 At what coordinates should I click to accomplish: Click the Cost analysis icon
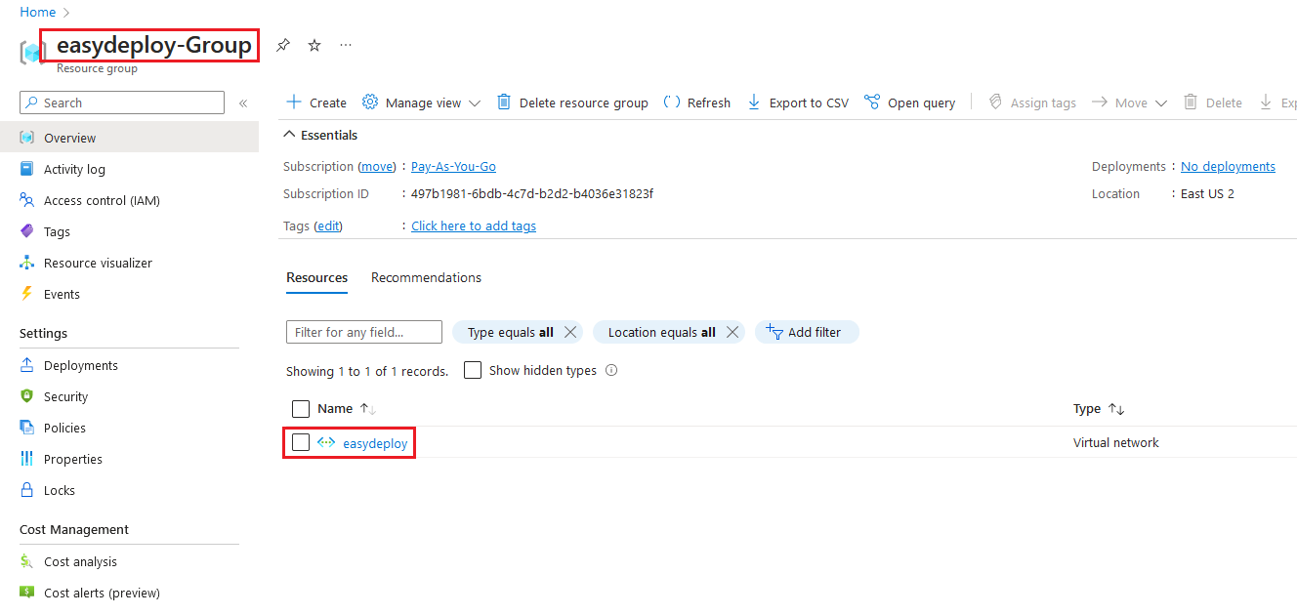(x=27, y=561)
